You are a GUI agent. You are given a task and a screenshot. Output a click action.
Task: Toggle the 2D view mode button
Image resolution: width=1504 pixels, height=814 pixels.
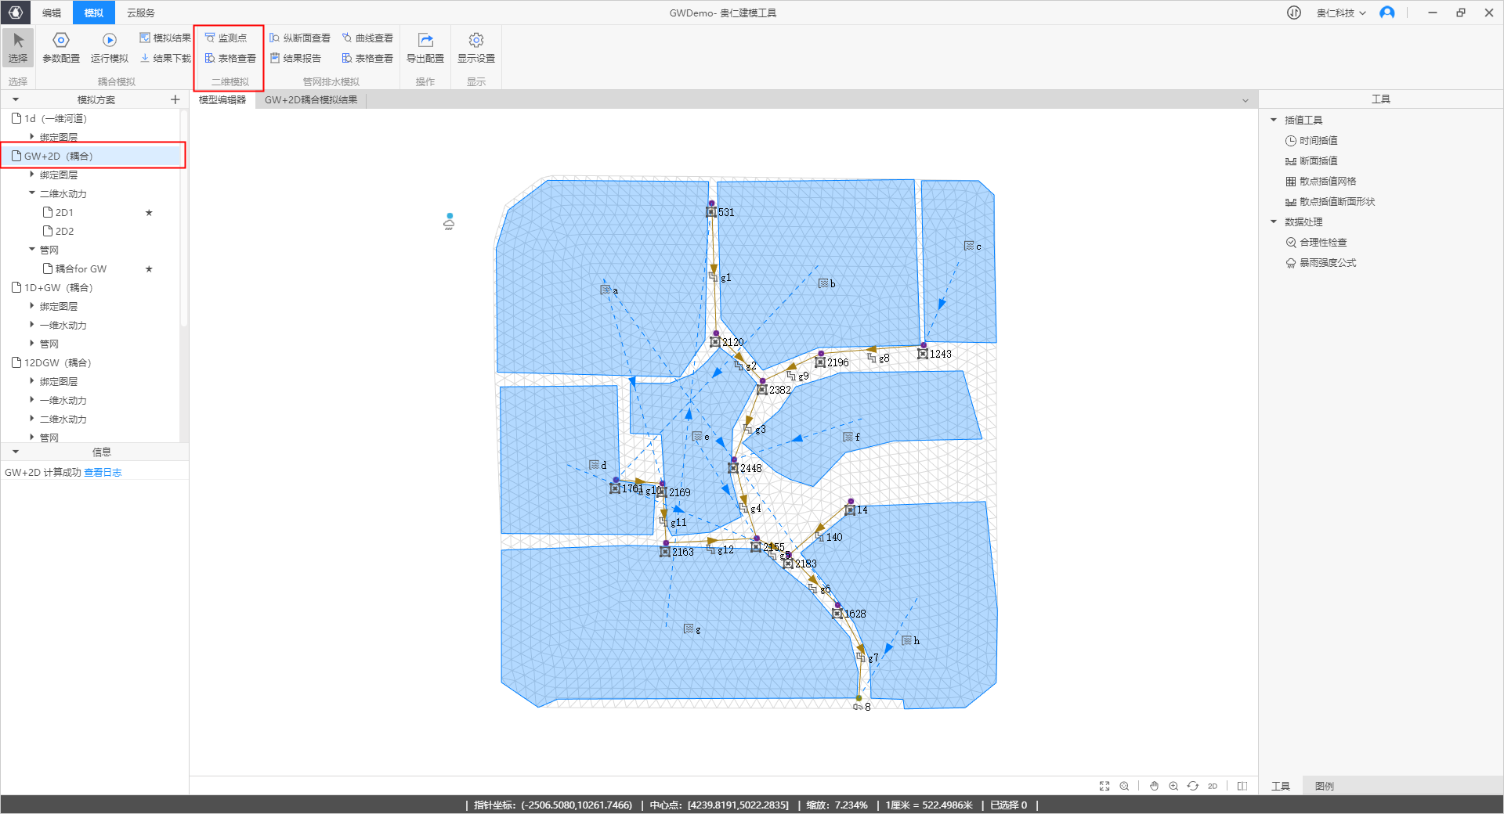point(1213,786)
